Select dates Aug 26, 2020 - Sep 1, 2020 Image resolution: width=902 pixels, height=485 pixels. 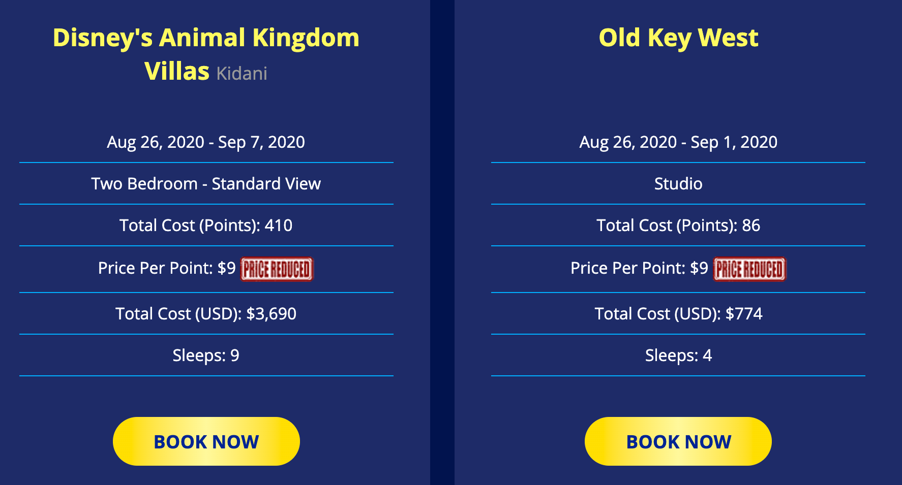pos(678,142)
